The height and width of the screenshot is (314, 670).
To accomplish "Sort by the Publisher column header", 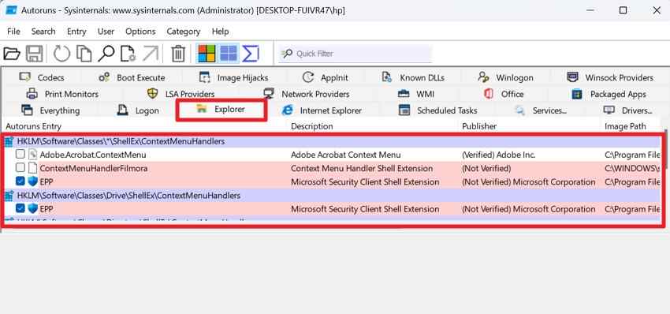I will (530, 127).
